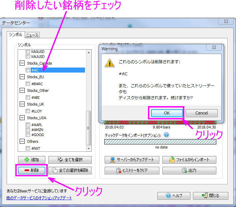This screenshot has width=236, height=207.
Task: Click the green plus 追加 (Add) button
Action: [32, 160]
